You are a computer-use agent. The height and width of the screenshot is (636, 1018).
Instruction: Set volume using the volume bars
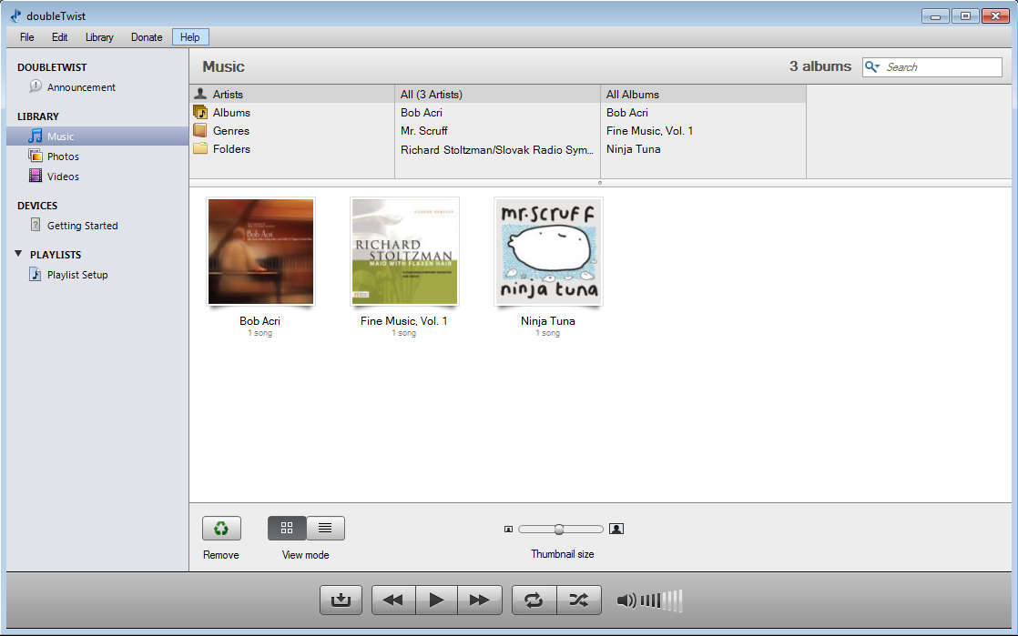[662, 601]
